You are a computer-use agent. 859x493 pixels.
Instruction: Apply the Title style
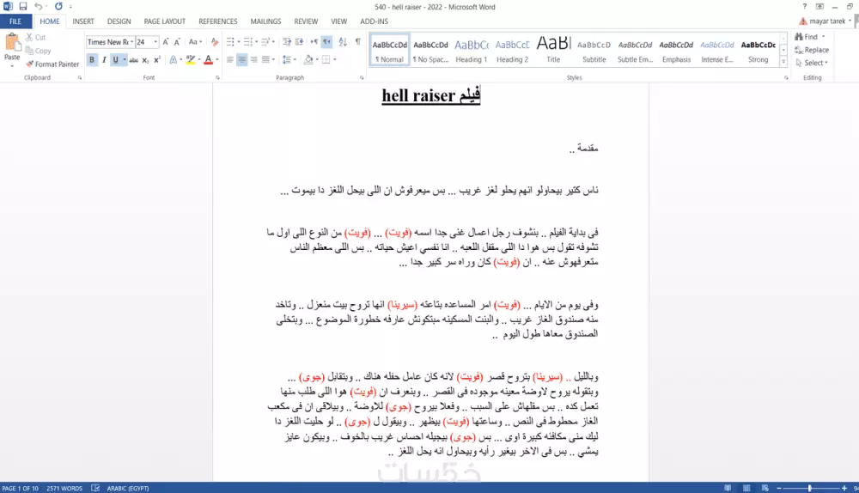click(553, 51)
